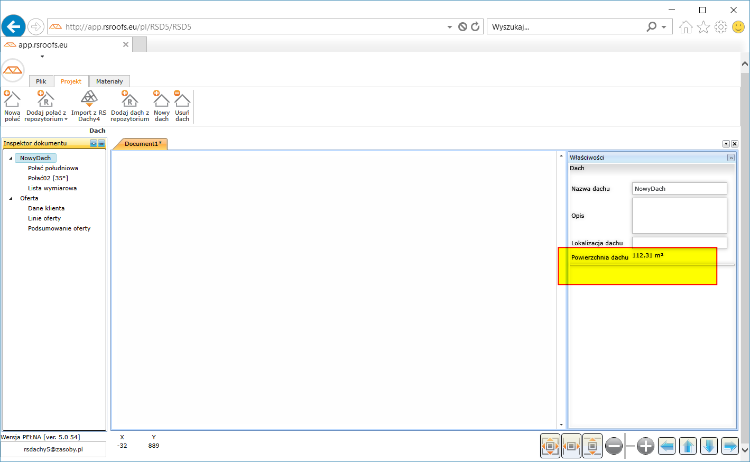This screenshot has height=462, width=750.
Task: Zoom out with the minus button
Action: [x=614, y=446]
